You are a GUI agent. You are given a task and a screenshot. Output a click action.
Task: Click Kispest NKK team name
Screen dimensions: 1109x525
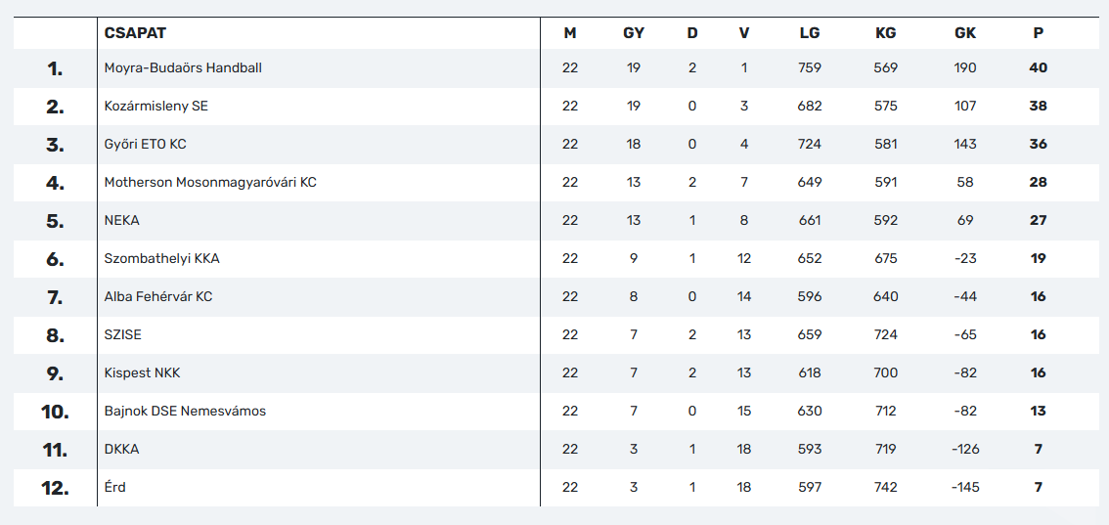142,373
